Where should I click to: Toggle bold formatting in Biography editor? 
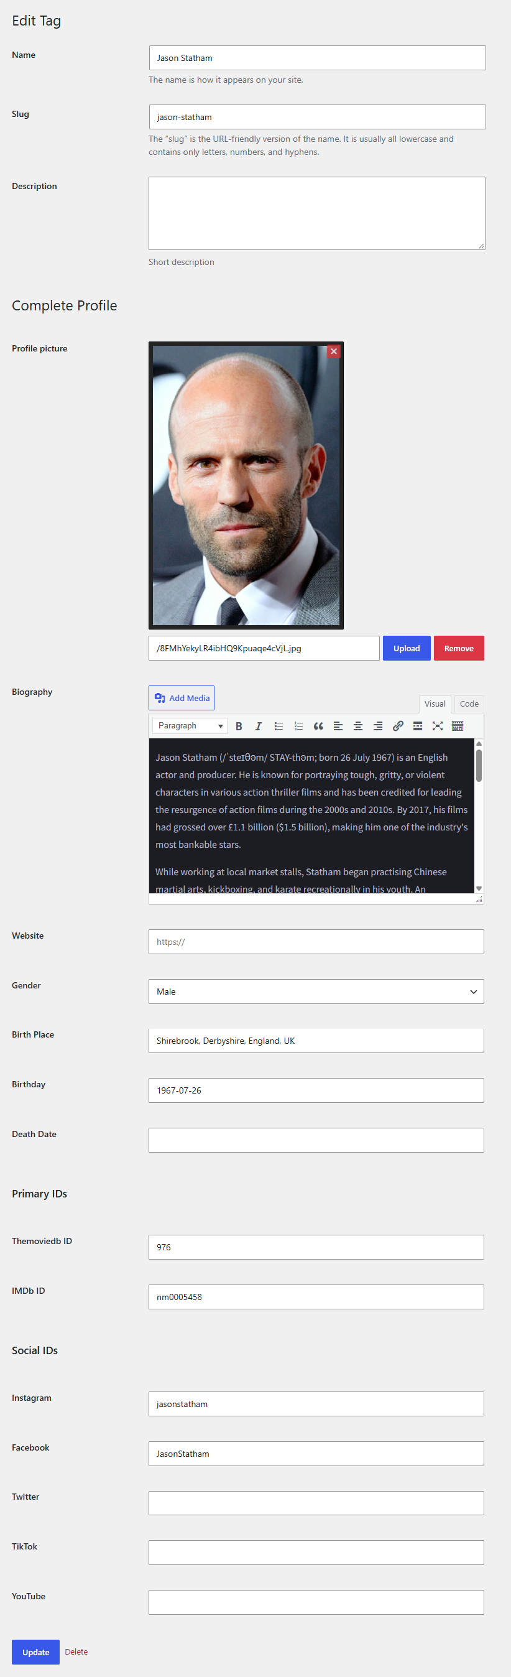click(239, 726)
